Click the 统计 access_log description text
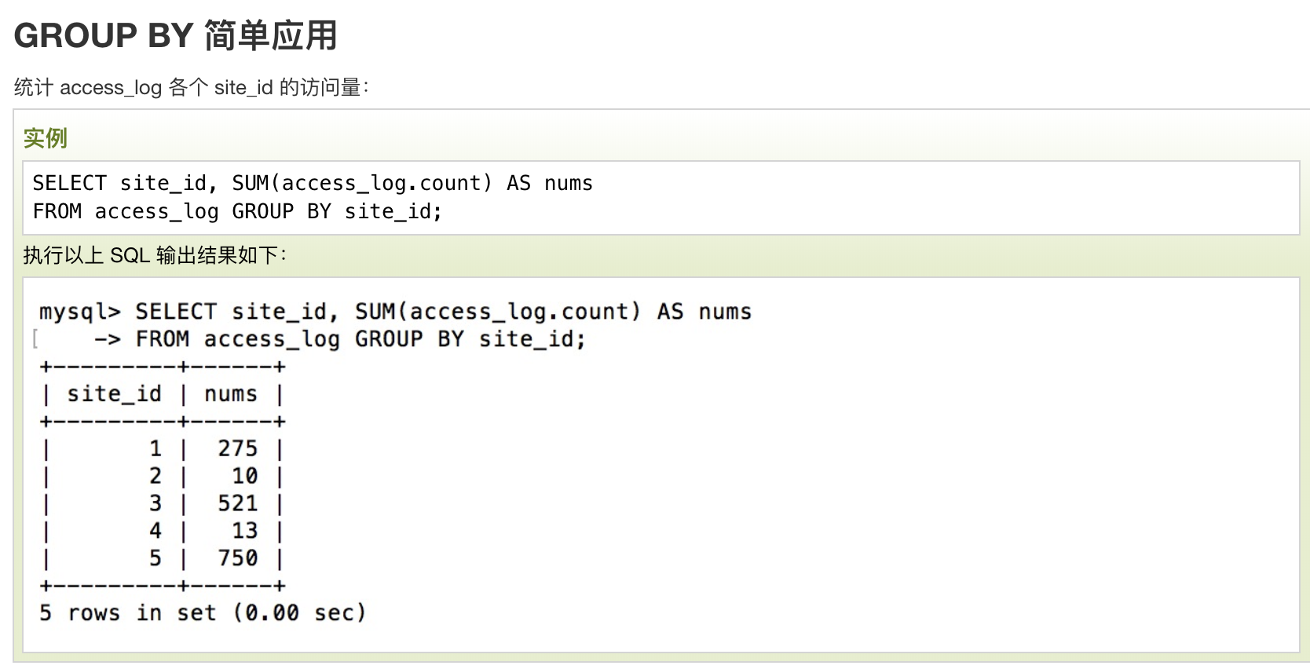The image size is (1310, 669). pyautogui.click(x=192, y=87)
